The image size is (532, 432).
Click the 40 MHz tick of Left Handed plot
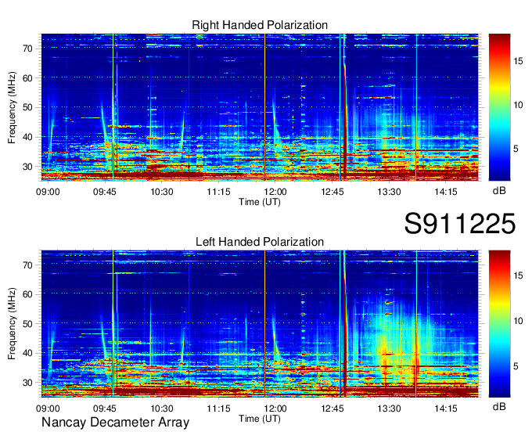[x=28, y=354]
